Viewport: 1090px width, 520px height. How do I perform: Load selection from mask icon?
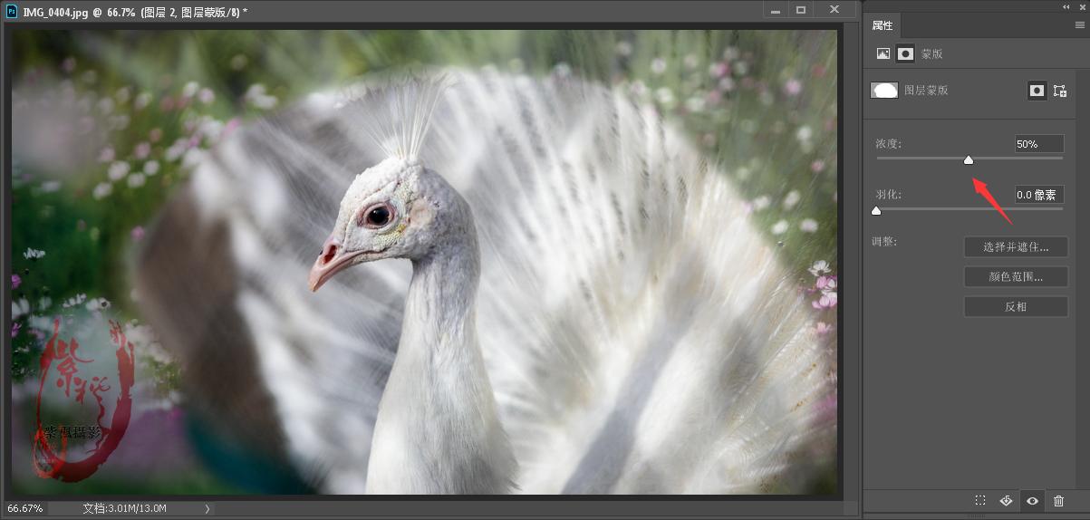[x=980, y=500]
